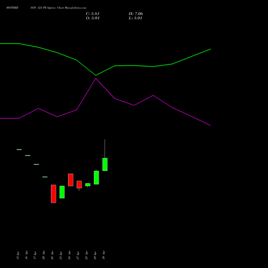Select the red candle on 24 Apr
Image resolution: width=268 pixels, height=268 pixels.
(x=71, y=180)
